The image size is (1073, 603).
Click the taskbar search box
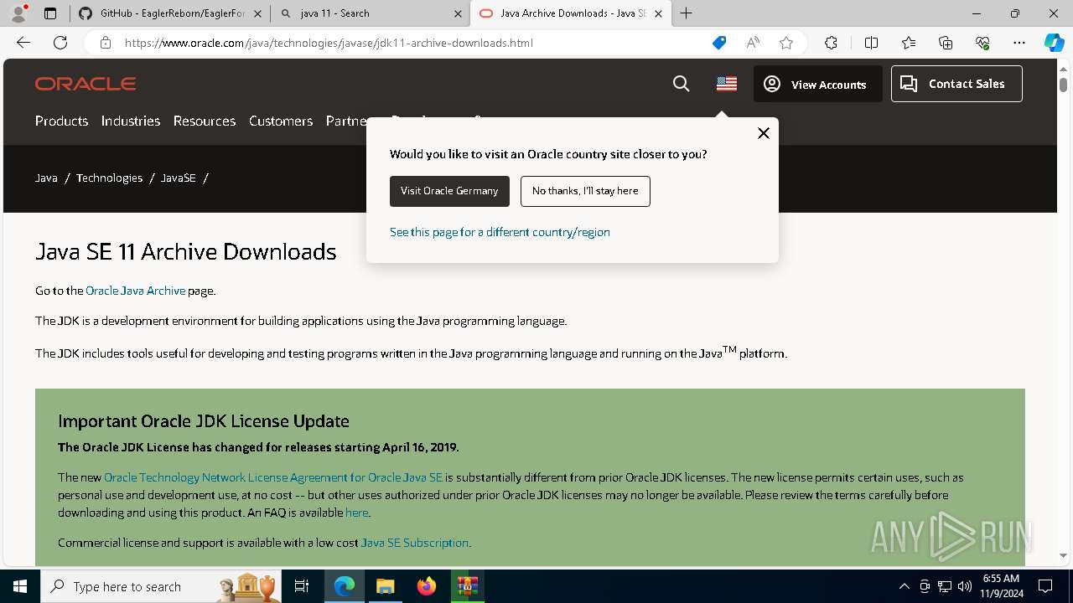point(162,586)
